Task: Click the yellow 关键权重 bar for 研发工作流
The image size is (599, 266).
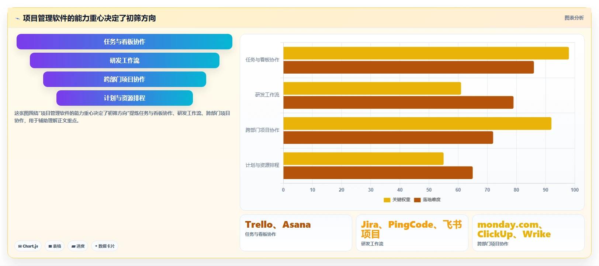Action: click(372, 88)
